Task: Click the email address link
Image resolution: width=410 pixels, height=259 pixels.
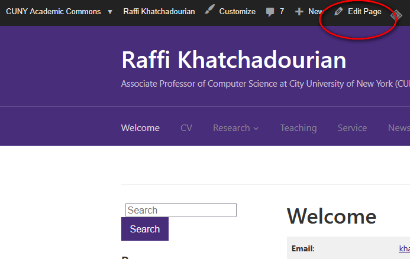Action: (x=404, y=249)
